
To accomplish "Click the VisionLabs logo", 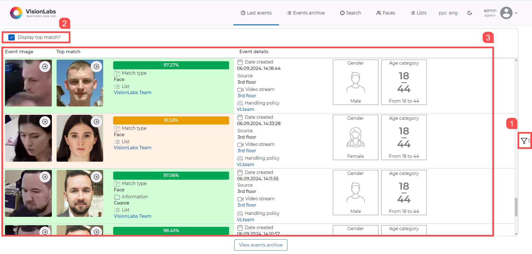I will [x=33, y=13].
